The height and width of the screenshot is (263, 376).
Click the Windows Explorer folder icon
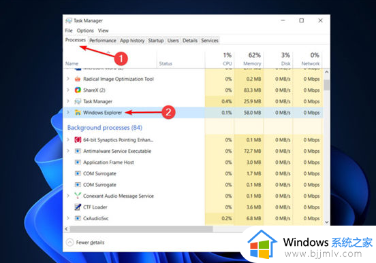point(78,113)
